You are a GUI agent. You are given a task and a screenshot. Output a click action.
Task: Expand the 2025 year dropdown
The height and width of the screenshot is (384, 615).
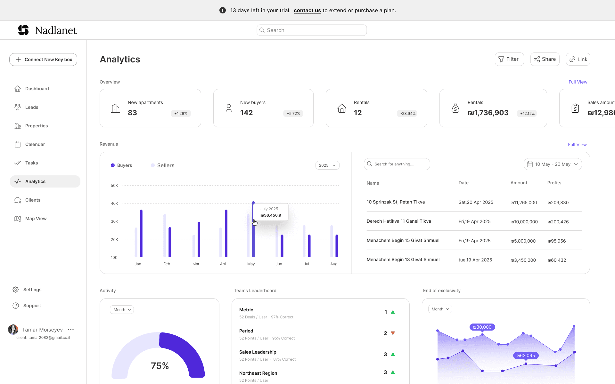pyautogui.click(x=327, y=165)
